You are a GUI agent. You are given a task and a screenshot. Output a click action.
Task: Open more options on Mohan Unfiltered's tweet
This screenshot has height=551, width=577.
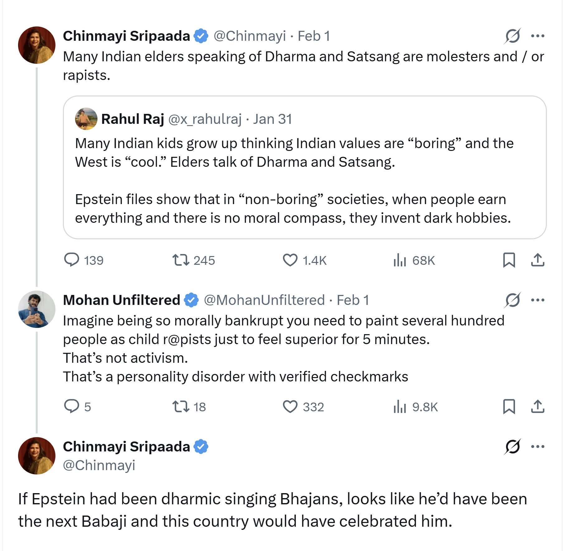(x=538, y=300)
